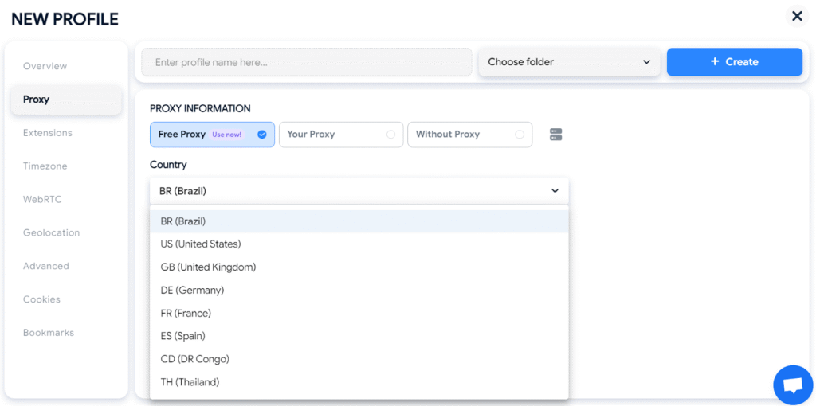Select the Your Proxy radio option
The height and width of the screenshot is (406, 816).
[x=341, y=135]
